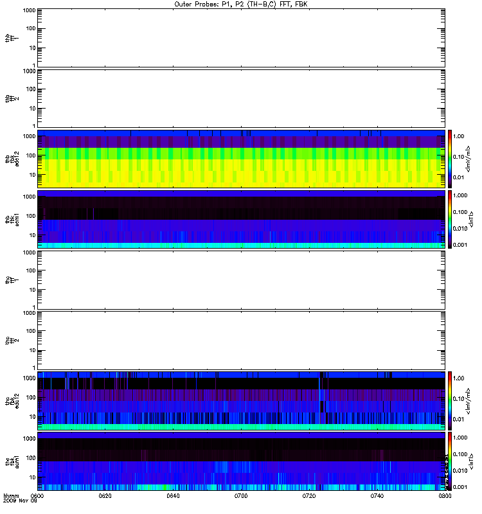
Task: Click the '0700' time axis label
Action: 241,495
